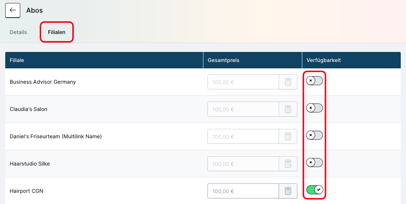This screenshot has height=204, width=406.
Task: Select the Filialen tab
Action: click(57, 32)
